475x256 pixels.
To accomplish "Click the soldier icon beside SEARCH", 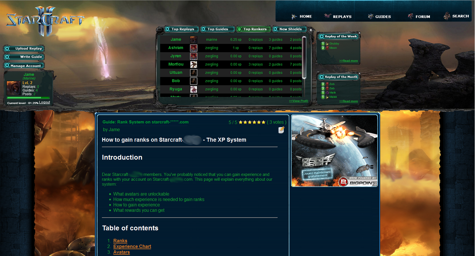I will click(447, 16).
